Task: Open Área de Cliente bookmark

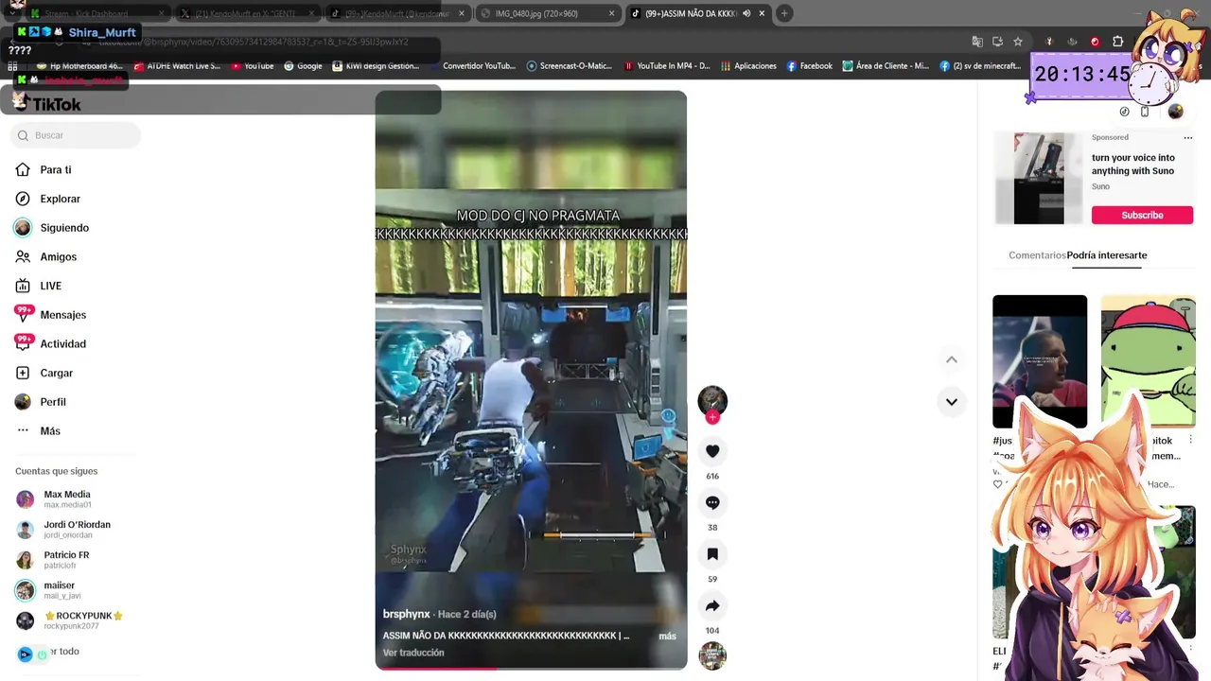Action: tap(886, 66)
